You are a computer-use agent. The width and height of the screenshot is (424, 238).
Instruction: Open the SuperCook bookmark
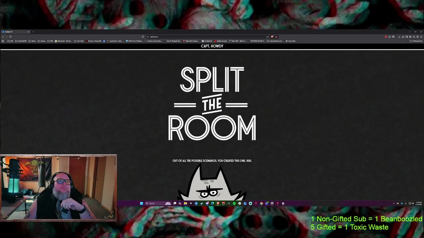(x=115, y=41)
